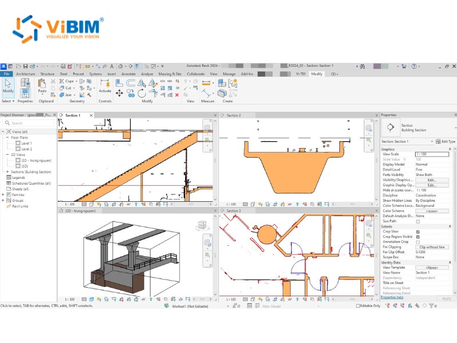Collapse the Views (all) tree node
Screen dimensions: 457x343
[x=3, y=131]
